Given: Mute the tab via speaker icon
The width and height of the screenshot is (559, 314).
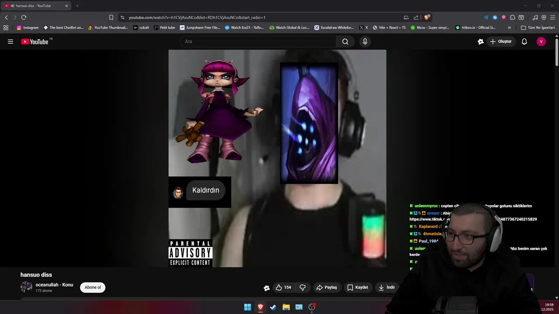Looking at the screenshot, I should (x=12, y=6).
